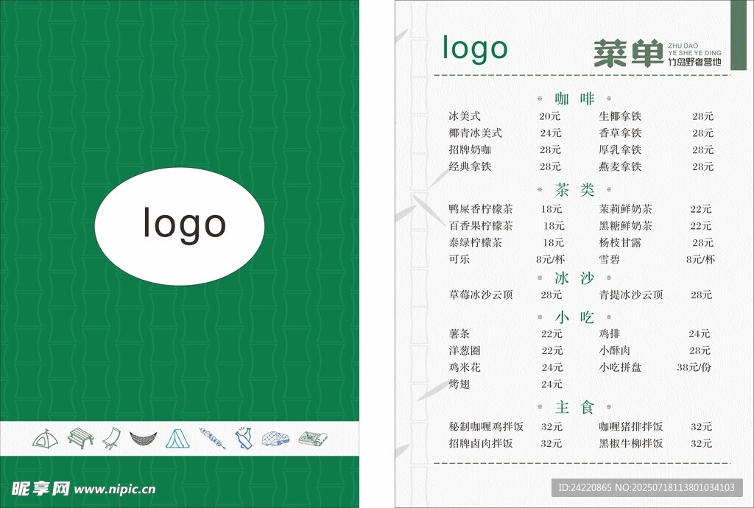
Task: Select the 咖啡 section heading
Action: point(574,99)
